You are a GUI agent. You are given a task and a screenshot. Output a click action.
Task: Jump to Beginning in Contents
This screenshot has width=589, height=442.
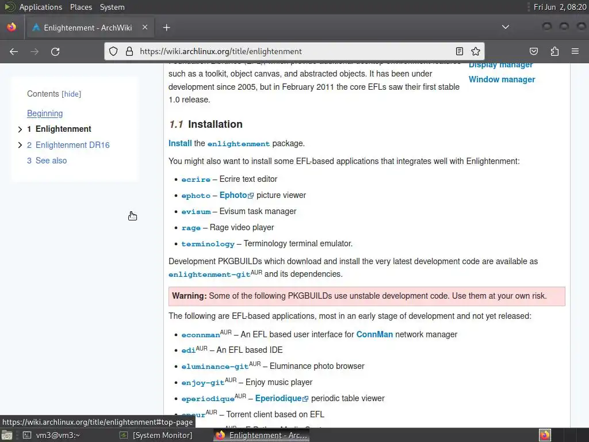pyautogui.click(x=45, y=113)
